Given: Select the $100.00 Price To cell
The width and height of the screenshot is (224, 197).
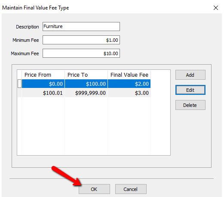Looking at the screenshot, I should pos(86,84).
